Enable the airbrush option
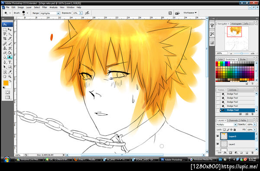This screenshot has height=171, width=260. coord(87,13)
